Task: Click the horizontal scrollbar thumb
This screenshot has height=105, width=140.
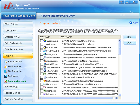Action: [x=77, y=98]
